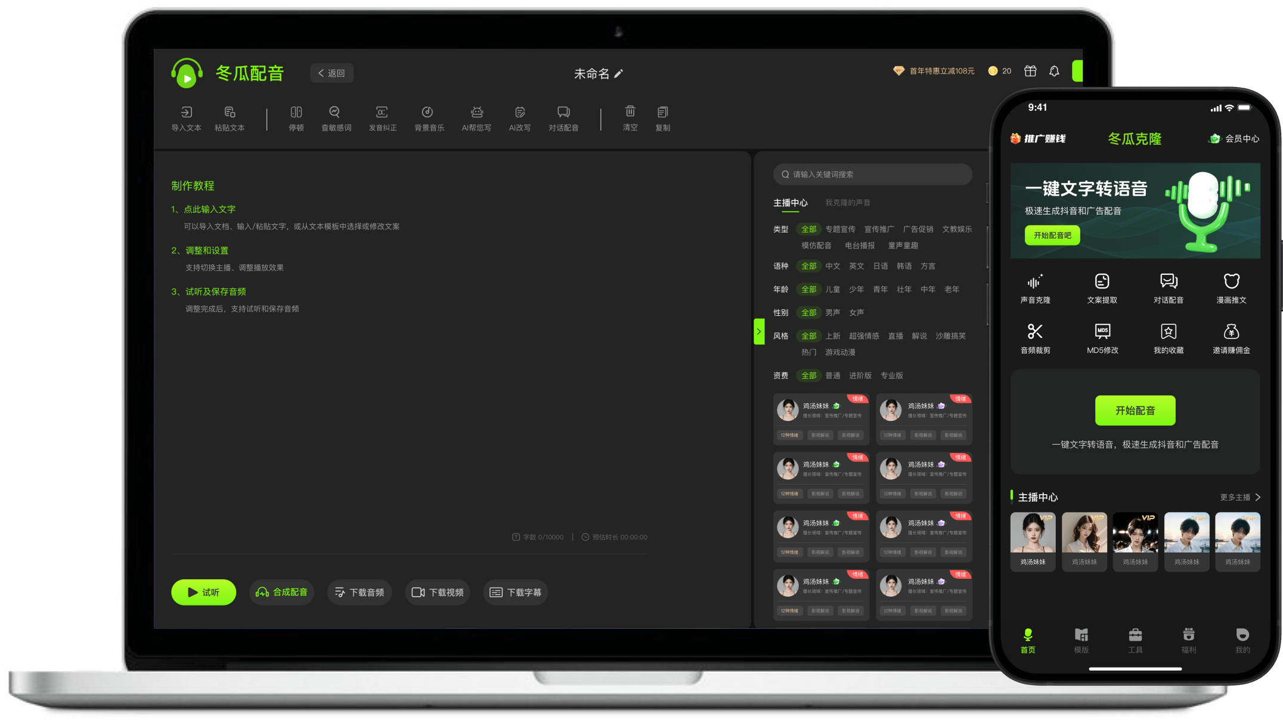Collapse the voice panel with green arrow
The height and width of the screenshot is (720, 1283).
[759, 332]
